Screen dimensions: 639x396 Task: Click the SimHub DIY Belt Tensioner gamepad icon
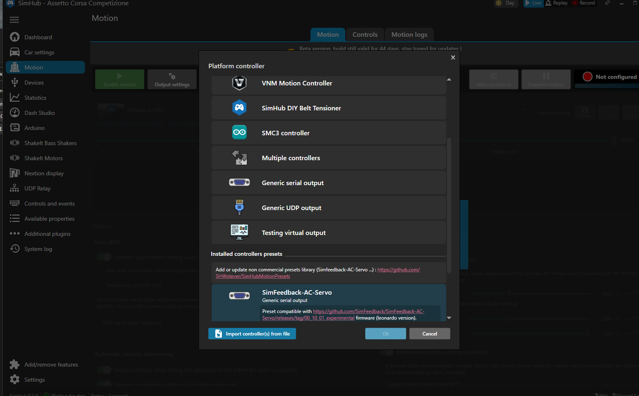[239, 108]
